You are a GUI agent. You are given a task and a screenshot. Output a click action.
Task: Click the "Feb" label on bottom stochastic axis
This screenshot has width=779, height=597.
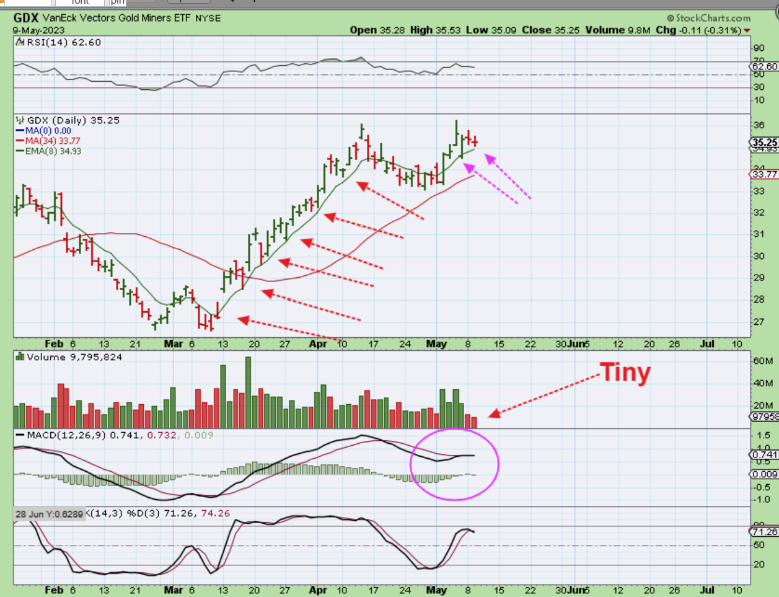click(54, 590)
